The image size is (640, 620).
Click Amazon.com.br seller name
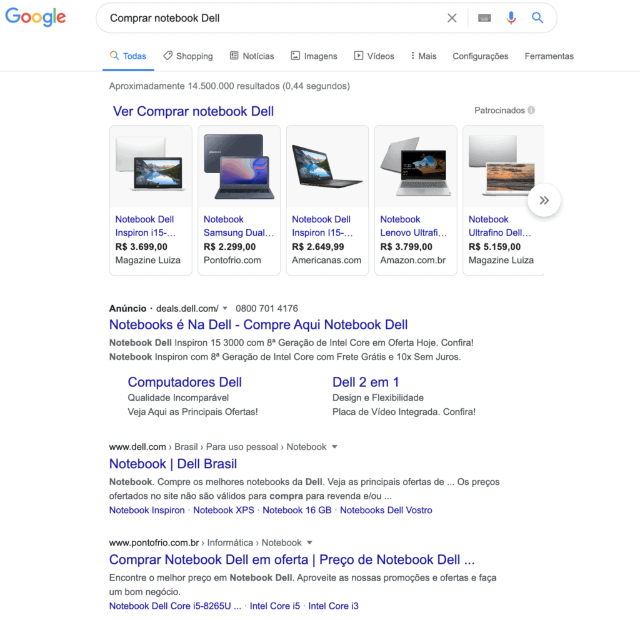pos(412,260)
